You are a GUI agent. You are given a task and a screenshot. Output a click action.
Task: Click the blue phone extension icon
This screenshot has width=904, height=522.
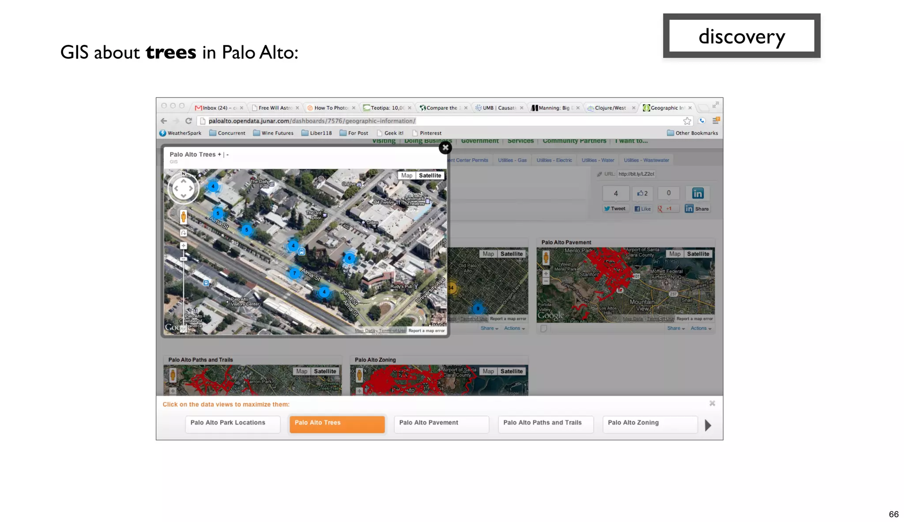click(702, 121)
